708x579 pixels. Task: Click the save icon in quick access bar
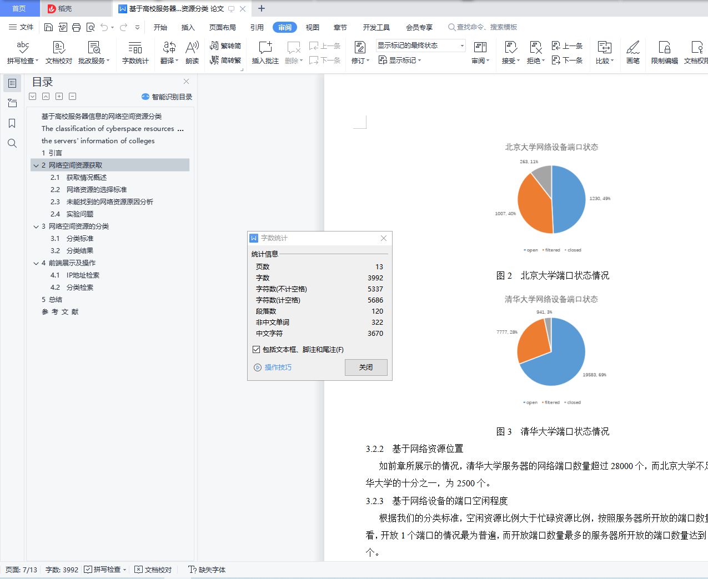pos(48,27)
